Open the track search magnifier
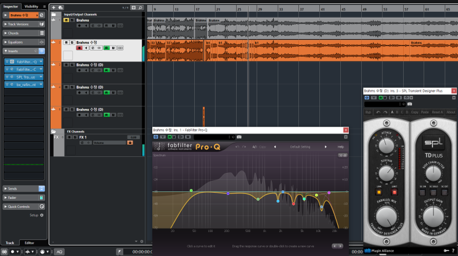The height and width of the screenshot is (256, 458). [x=141, y=7]
